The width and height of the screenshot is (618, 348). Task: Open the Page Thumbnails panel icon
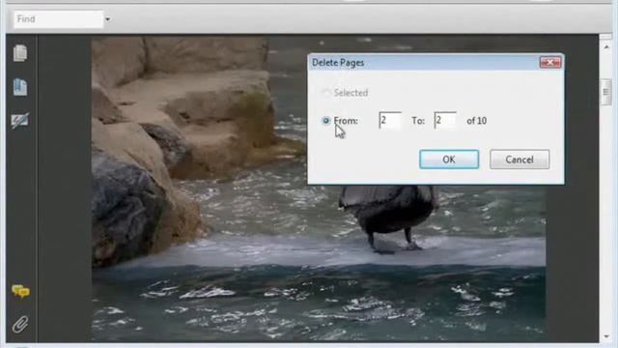(20, 53)
